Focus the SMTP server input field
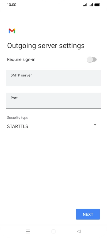107x238 pixels. [53, 78]
